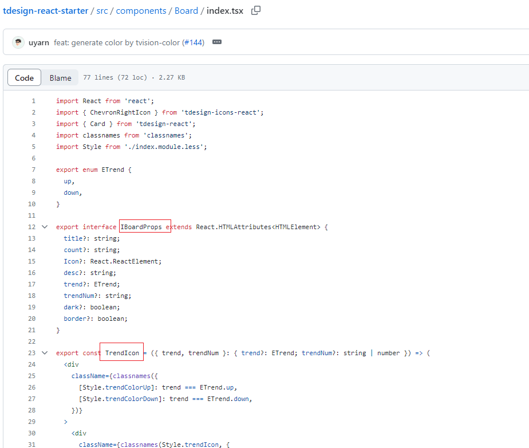Select the Code view tab

point(24,78)
